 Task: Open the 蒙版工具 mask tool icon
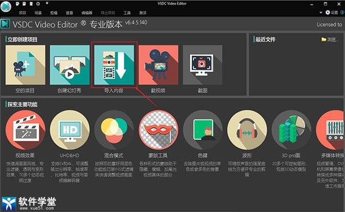[x=158, y=130]
